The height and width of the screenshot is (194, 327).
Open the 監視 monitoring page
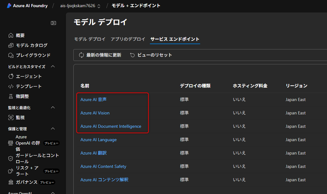21,117
